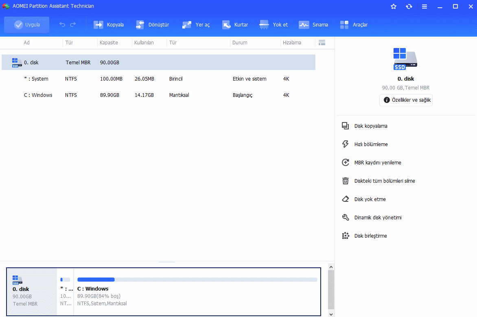Click the disk map scrollbar down arrow
Screen dimensions: 477x317
click(x=330, y=314)
